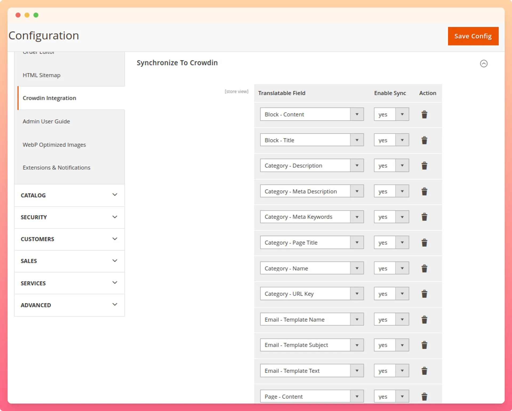
Task: Set Enable Sync for Category - Page Title
Action: point(391,243)
